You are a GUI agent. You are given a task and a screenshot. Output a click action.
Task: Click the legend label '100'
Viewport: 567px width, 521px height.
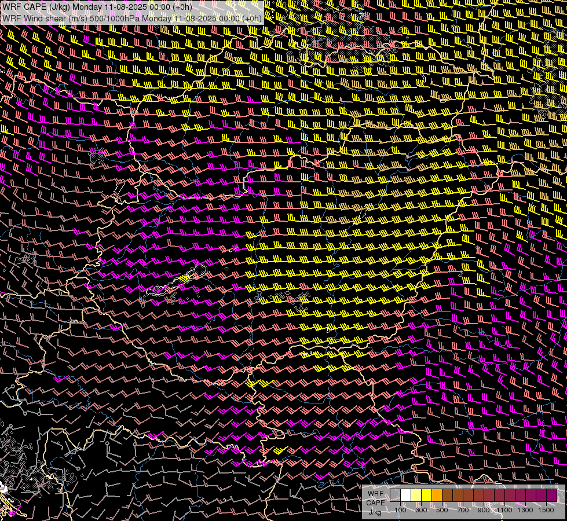click(400, 510)
